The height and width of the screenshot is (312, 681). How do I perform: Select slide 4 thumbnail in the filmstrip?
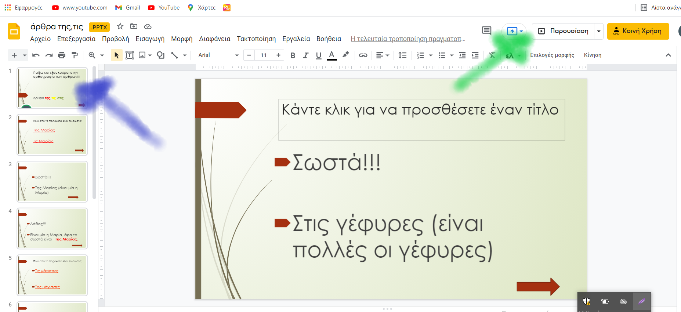pos(52,228)
